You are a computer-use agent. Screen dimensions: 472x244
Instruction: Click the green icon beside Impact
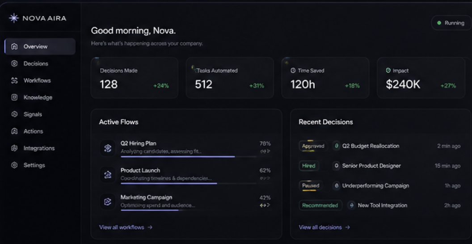coord(388,71)
